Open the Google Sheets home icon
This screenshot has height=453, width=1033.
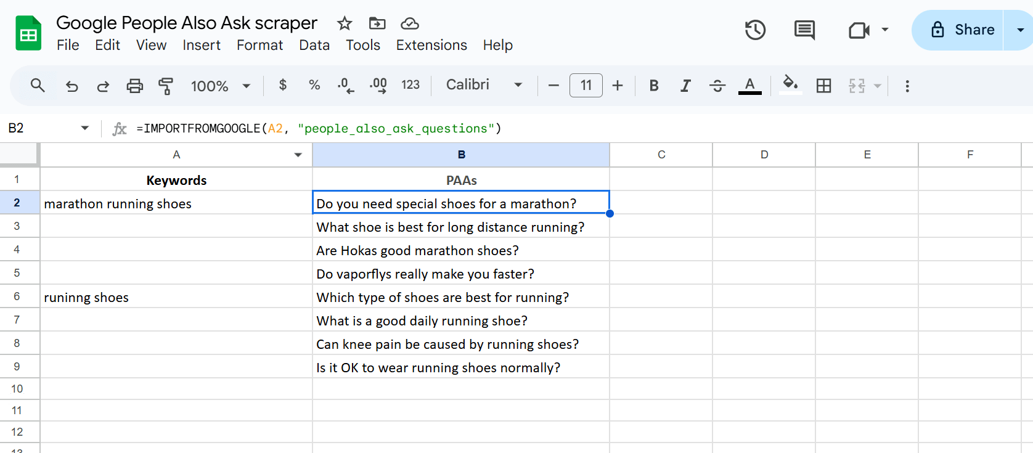click(x=28, y=33)
